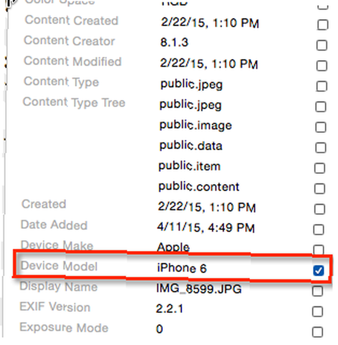Uncheck the Device Model checkbox
Image resolution: width=338 pixels, height=345 pixels.
coord(318,270)
